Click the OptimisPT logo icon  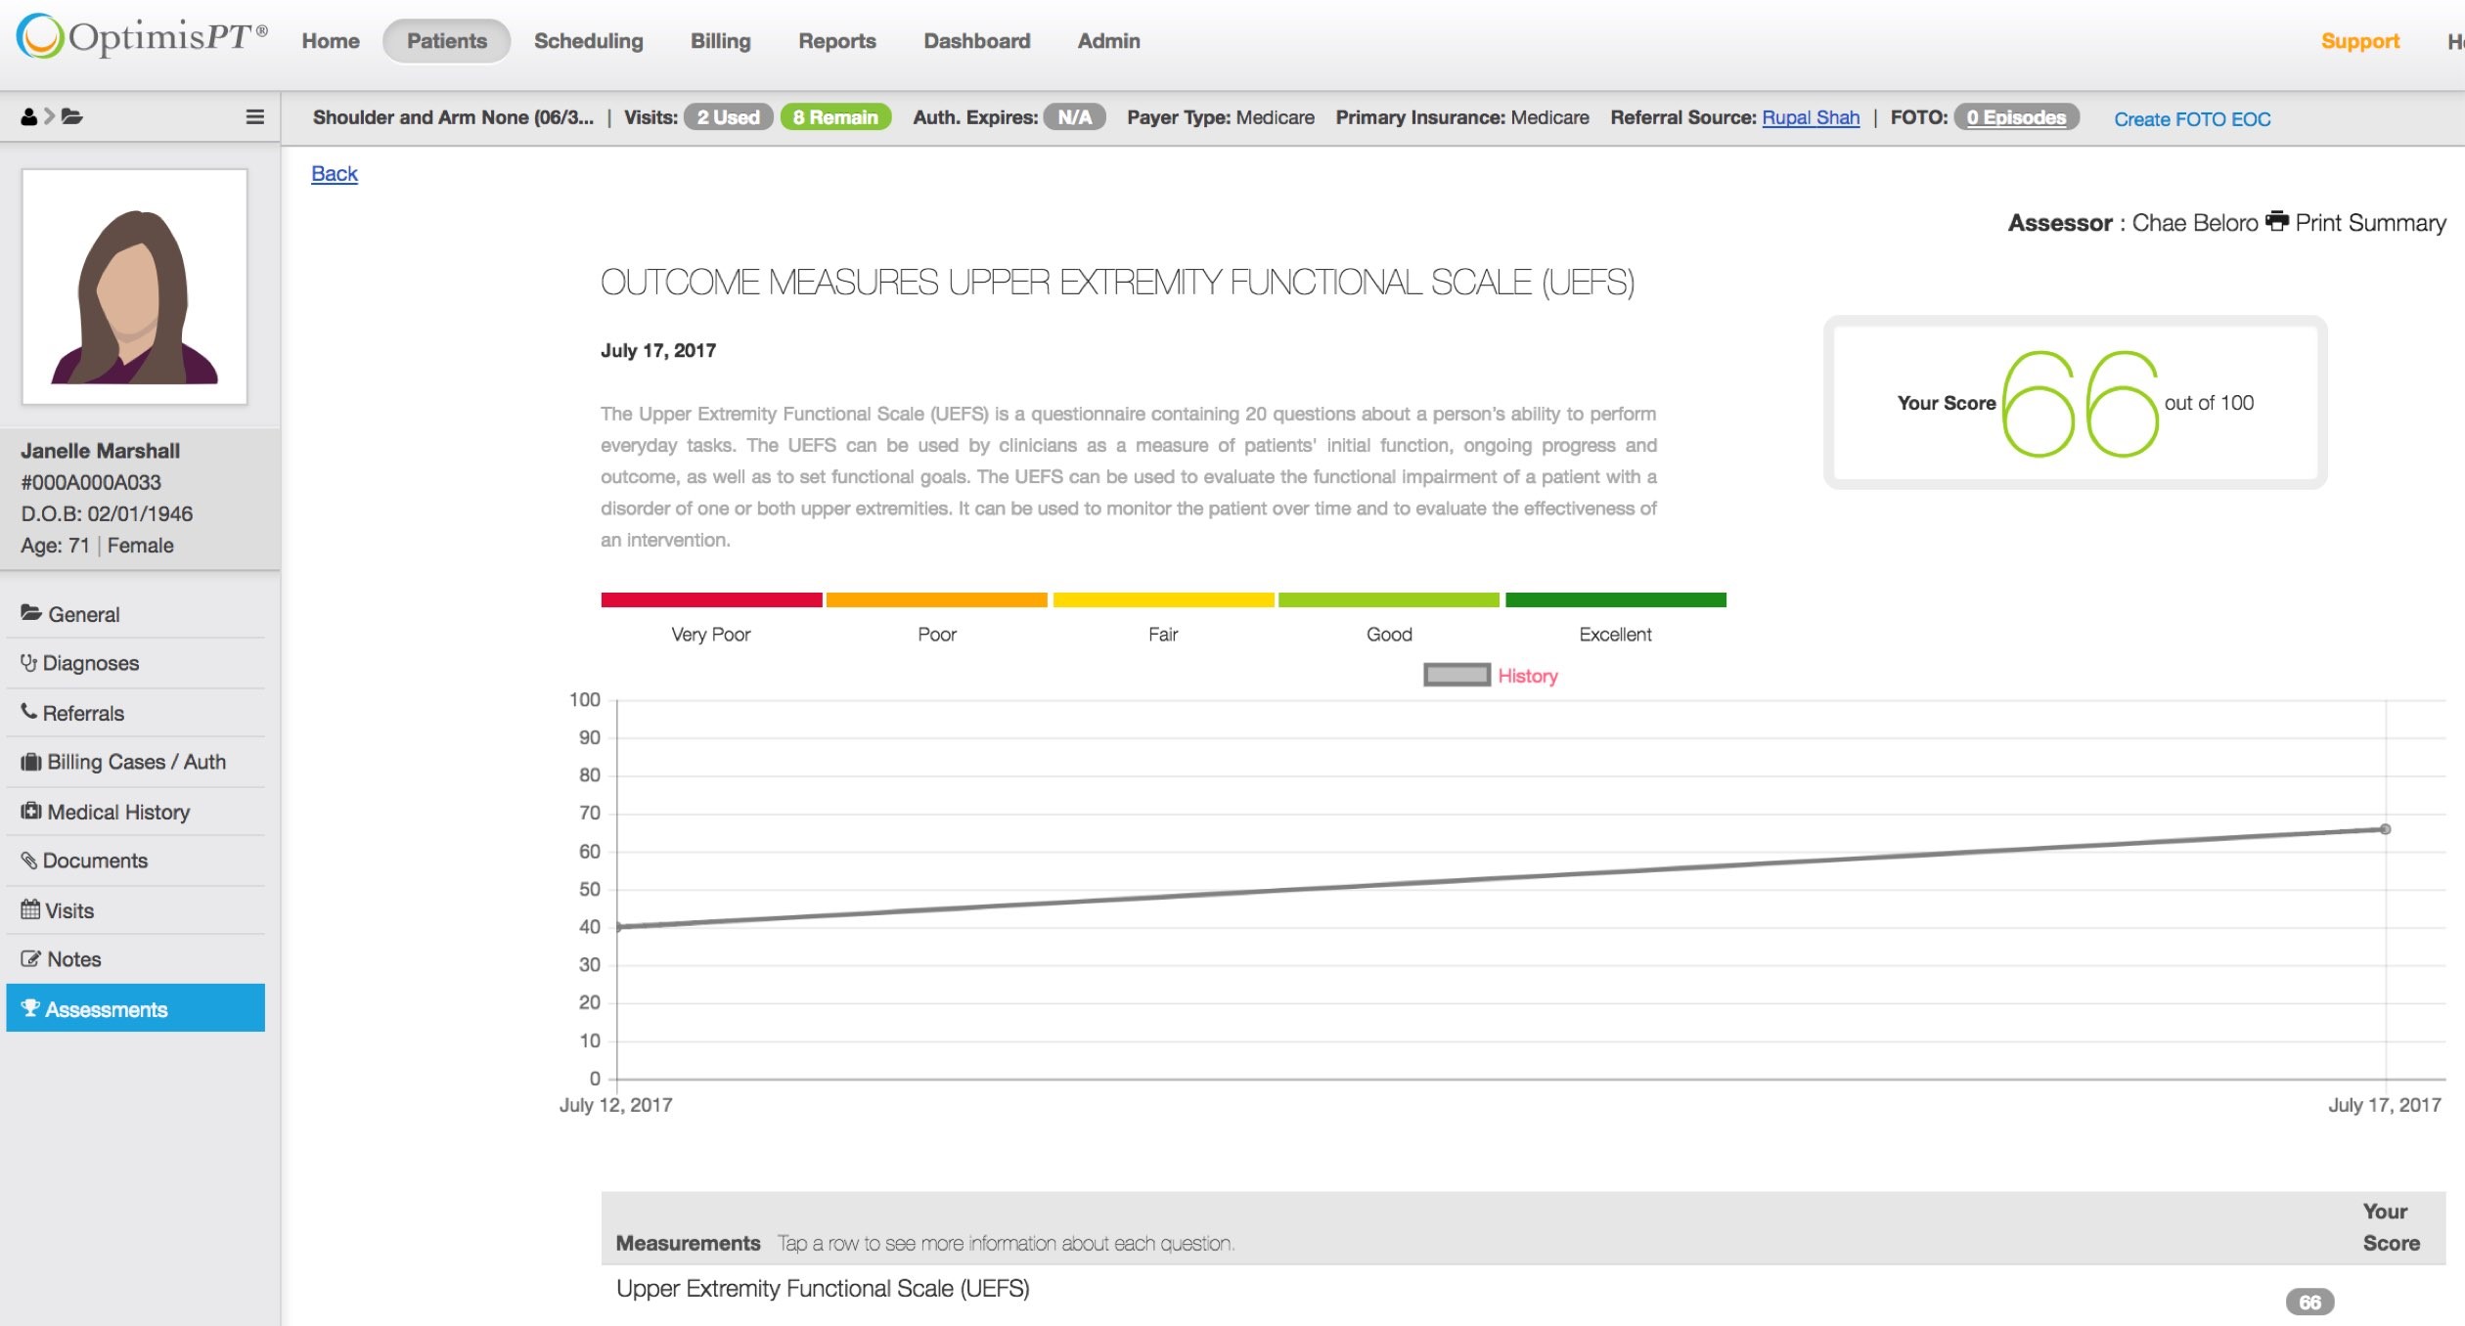pos(40,37)
